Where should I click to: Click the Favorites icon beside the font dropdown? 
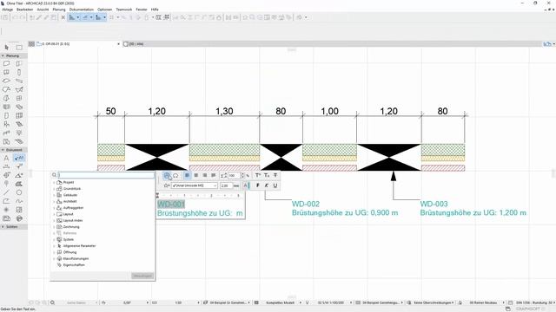click(166, 185)
